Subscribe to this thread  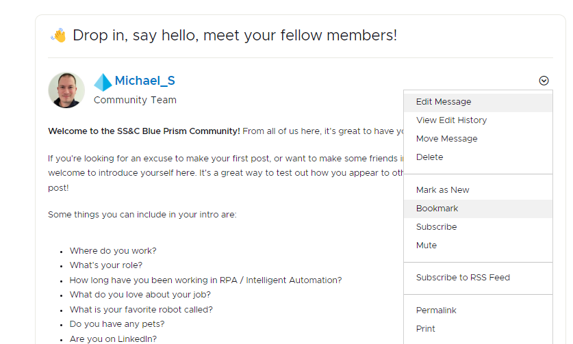coord(436,227)
